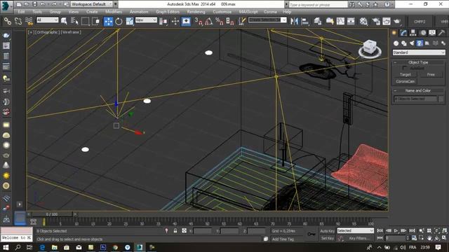
Task: Click the Play Animation button
Action: [x=396, y=230]
